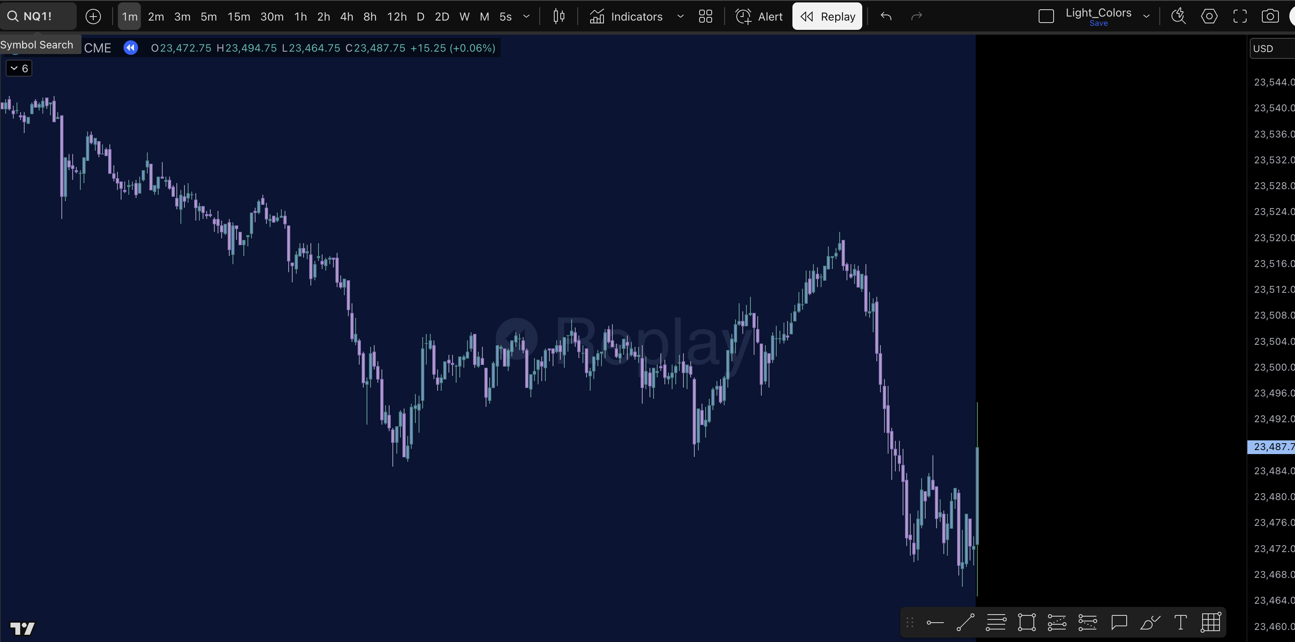This screenshot has height=642, width=1295.
Task: Open the USD currency selector
Action: coord(1272,49)
